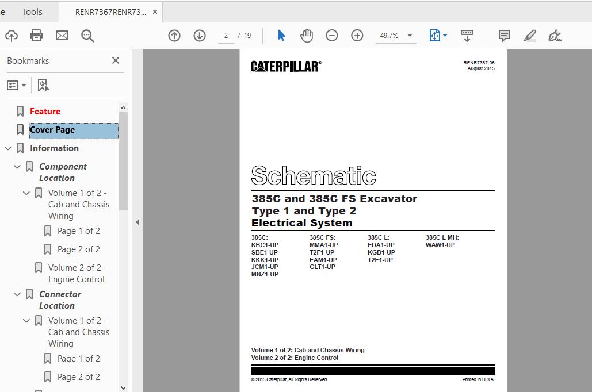Add a comment note icon
The width and height of the screenshot is (592, 392).
(x=505, y=36)
